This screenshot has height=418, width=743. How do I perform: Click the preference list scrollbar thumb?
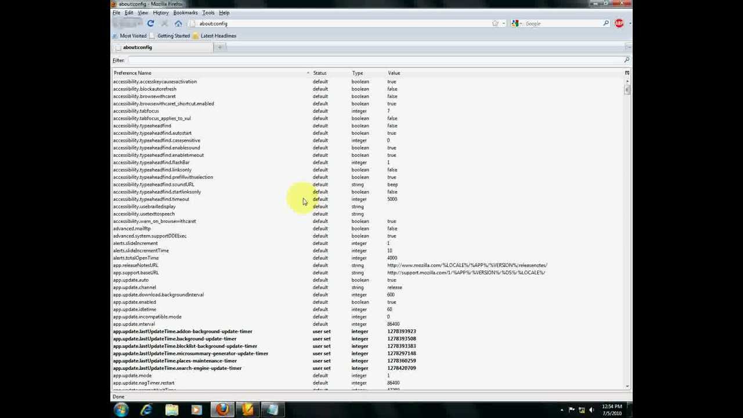627,90
